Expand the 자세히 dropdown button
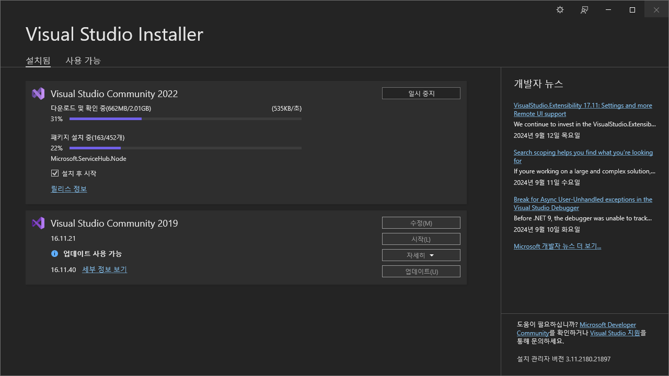The width and height of the screenshot is (669, 376). (x=421, y=255)
